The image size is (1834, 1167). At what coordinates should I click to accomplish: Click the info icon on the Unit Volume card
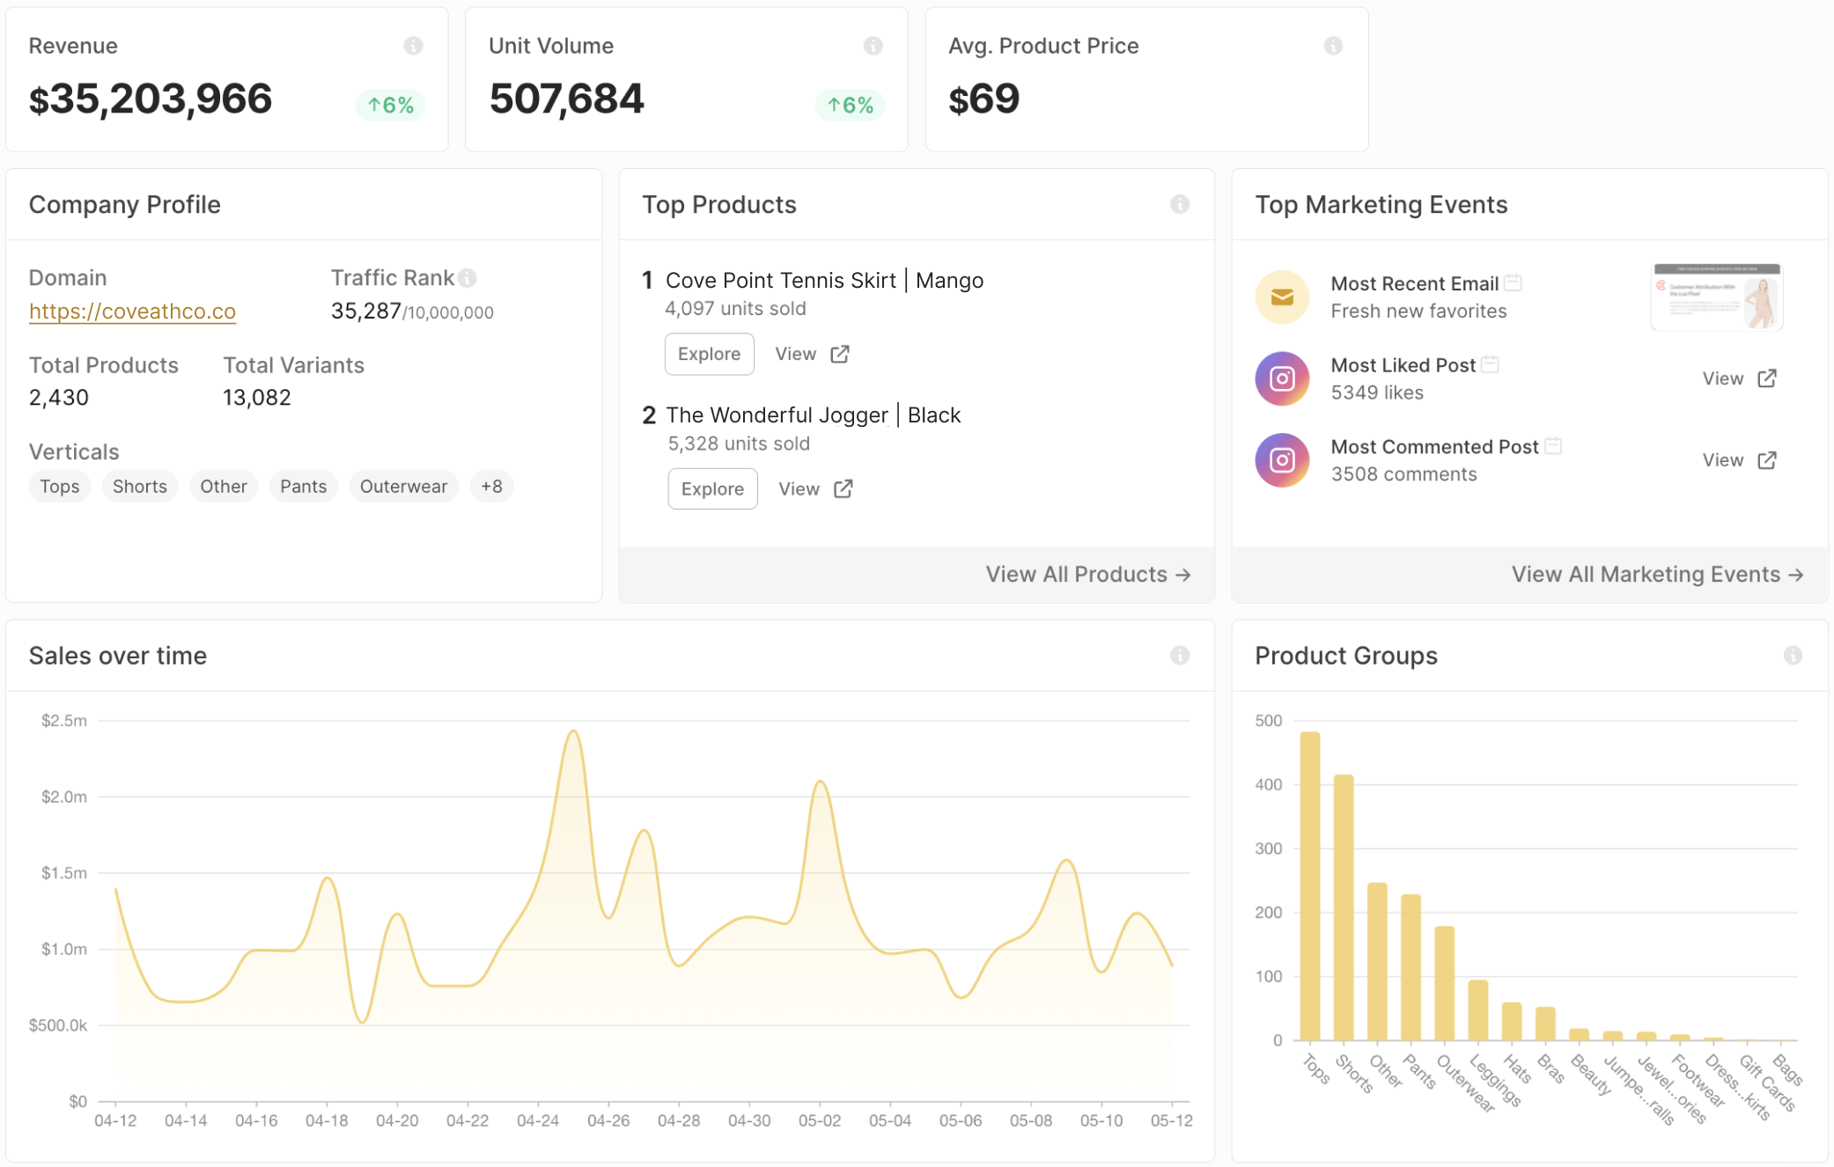click(873, 46)
